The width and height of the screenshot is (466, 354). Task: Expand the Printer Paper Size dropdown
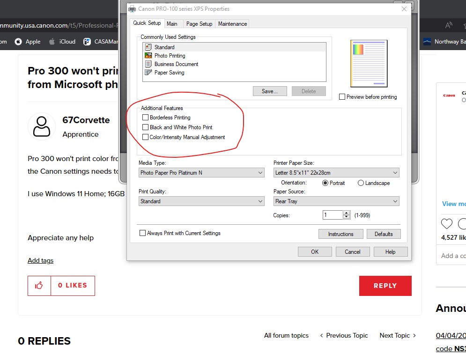tap(336, 173)
